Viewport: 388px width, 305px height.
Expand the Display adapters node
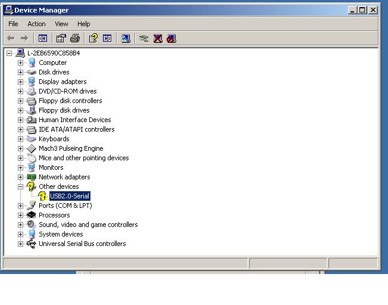(20, 82)
